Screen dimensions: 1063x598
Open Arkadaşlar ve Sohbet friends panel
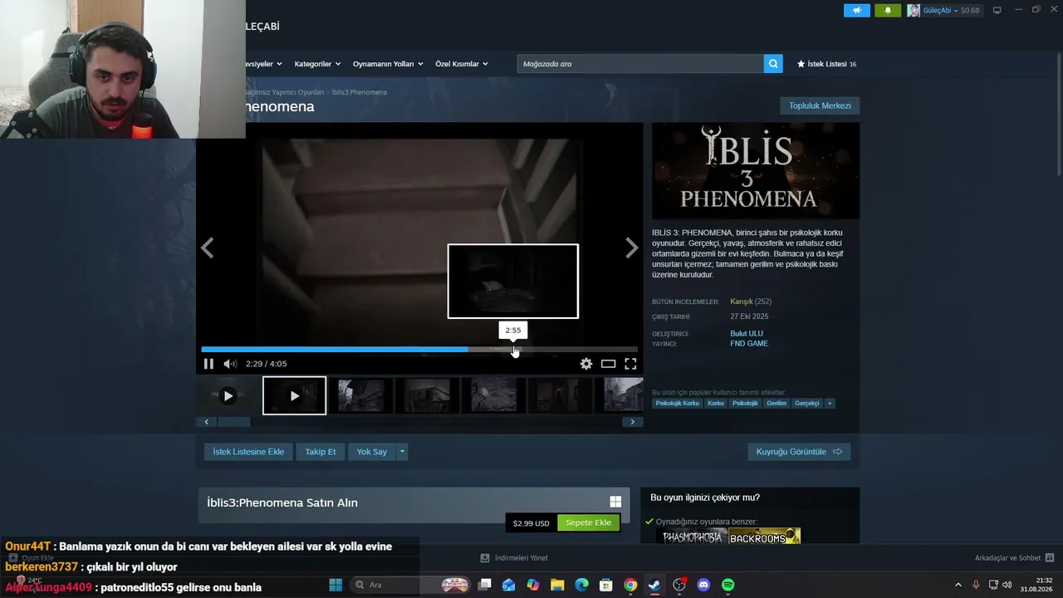coord(1014,558)
